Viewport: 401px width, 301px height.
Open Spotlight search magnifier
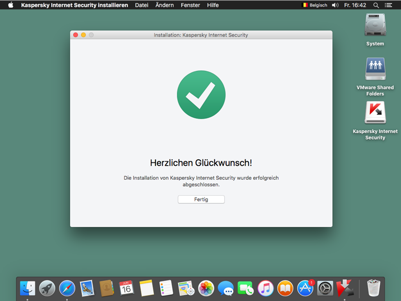376,5
